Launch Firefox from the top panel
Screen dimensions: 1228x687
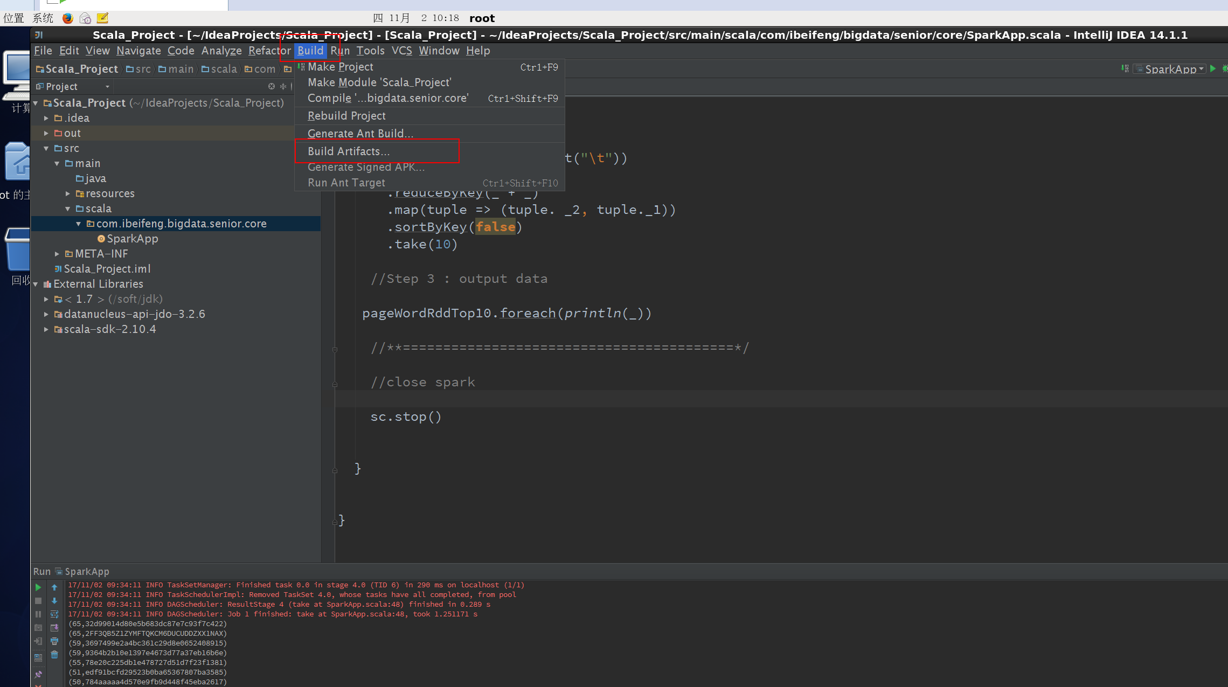pyautogui.click(x=67, y=18)
